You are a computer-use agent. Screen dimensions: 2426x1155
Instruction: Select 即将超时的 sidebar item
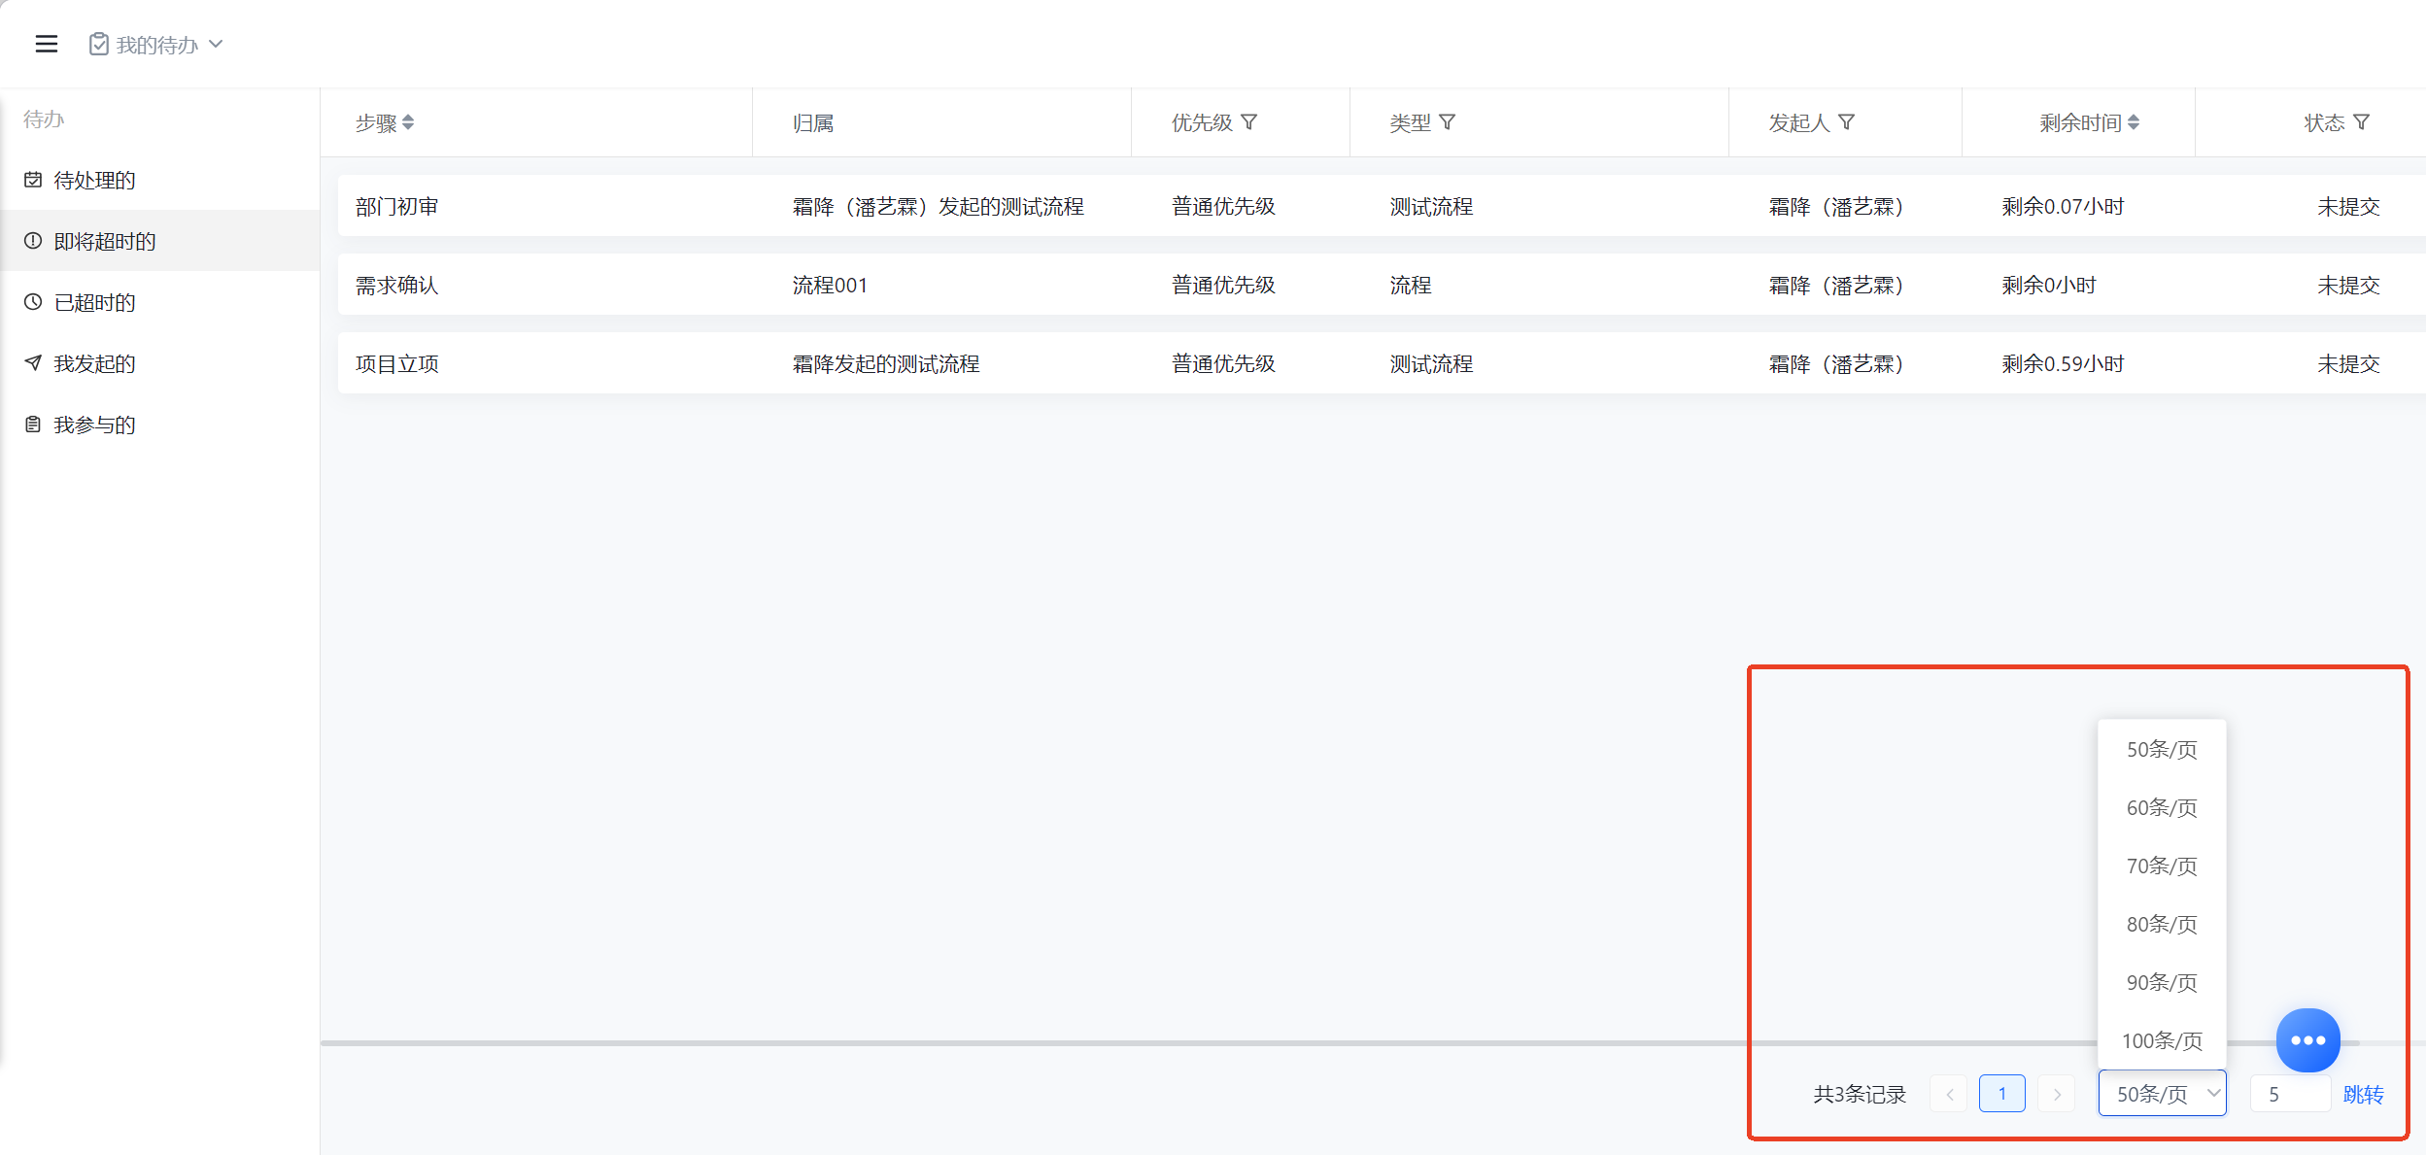pos(160,241)
